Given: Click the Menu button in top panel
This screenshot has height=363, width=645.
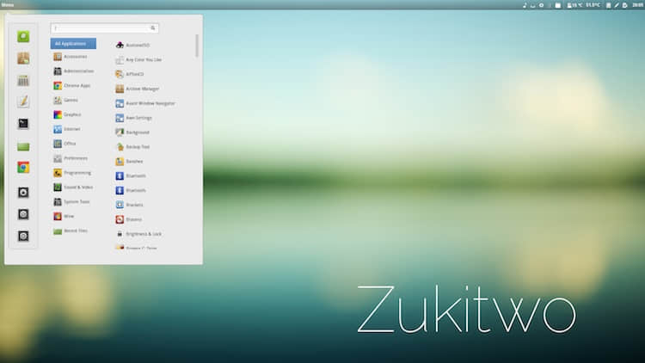Looking at the screenshot, I should pos(8,5).
